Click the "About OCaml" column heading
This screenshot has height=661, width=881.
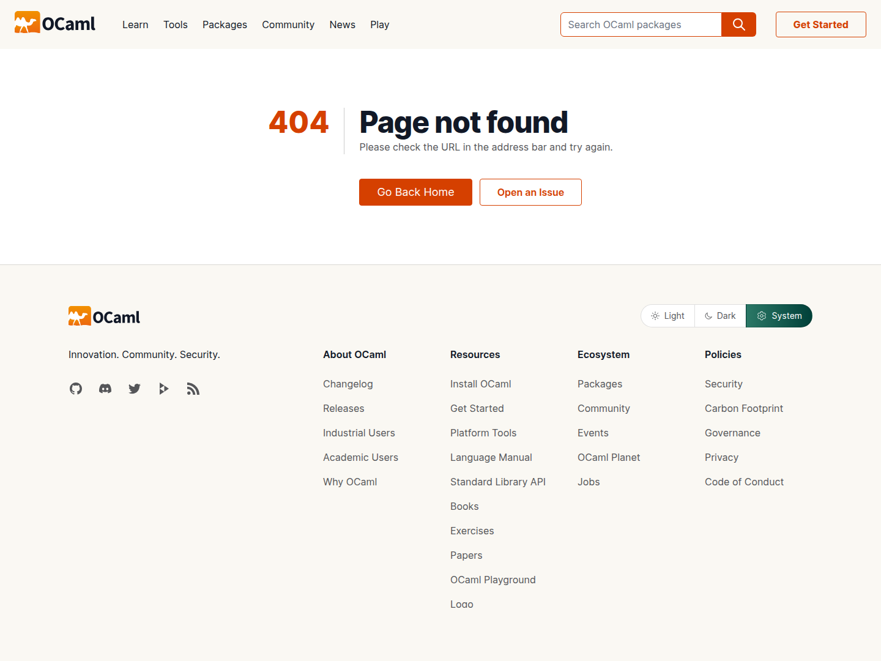(x=355, y=354)
